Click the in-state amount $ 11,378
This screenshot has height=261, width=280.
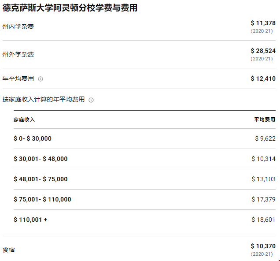(263, 23)
